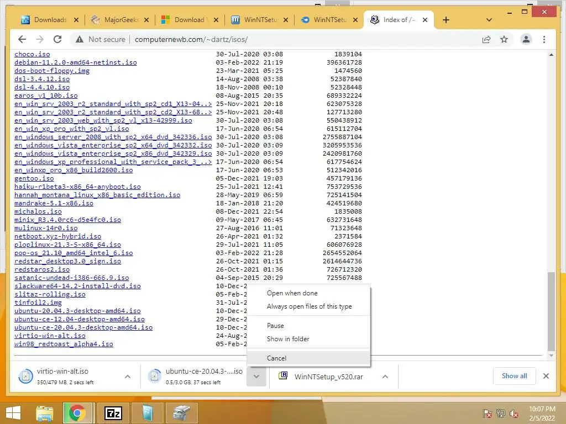Open pop-os_21.10_amd64_intel_6.iso link

pyautogui.click(x=74, y=253)
